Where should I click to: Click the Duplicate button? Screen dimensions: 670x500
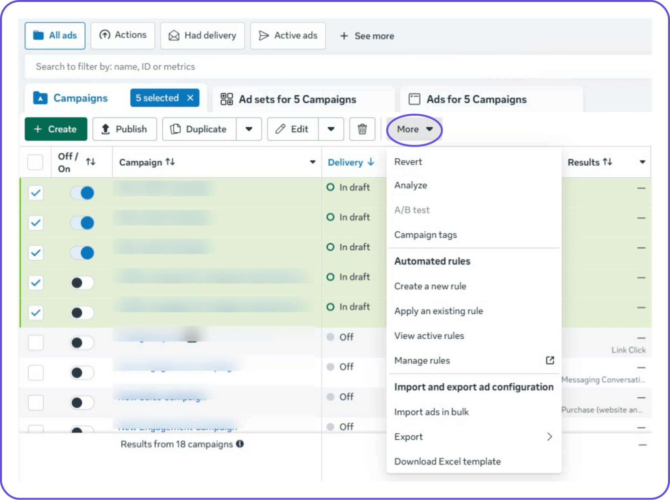coord(199,129)
